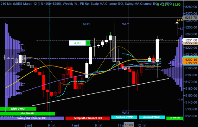This screenshot has height=127, width=198.
Task: Click the US ETH OR green label
Action: coord(175,118)
